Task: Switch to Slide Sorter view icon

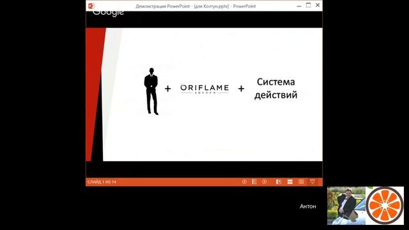Action: (x=289, y=181)
